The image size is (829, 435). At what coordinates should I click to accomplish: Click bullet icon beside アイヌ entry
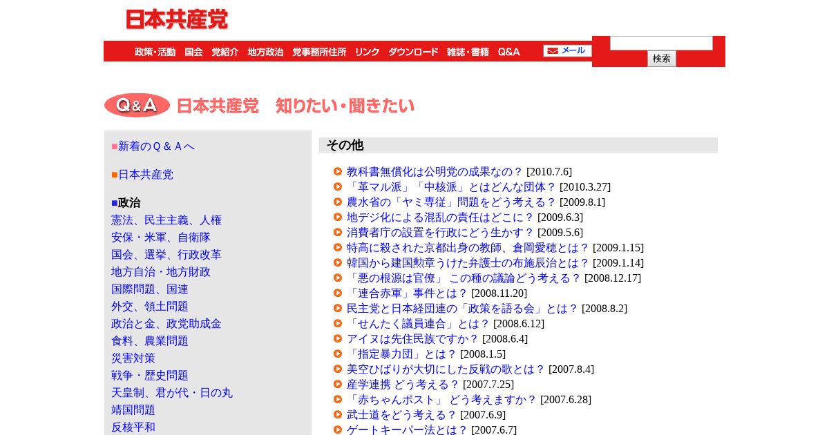pyautogui.click(x=338, y=338)
